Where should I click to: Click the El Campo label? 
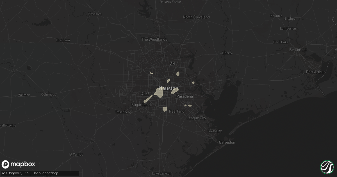(76, 154)
